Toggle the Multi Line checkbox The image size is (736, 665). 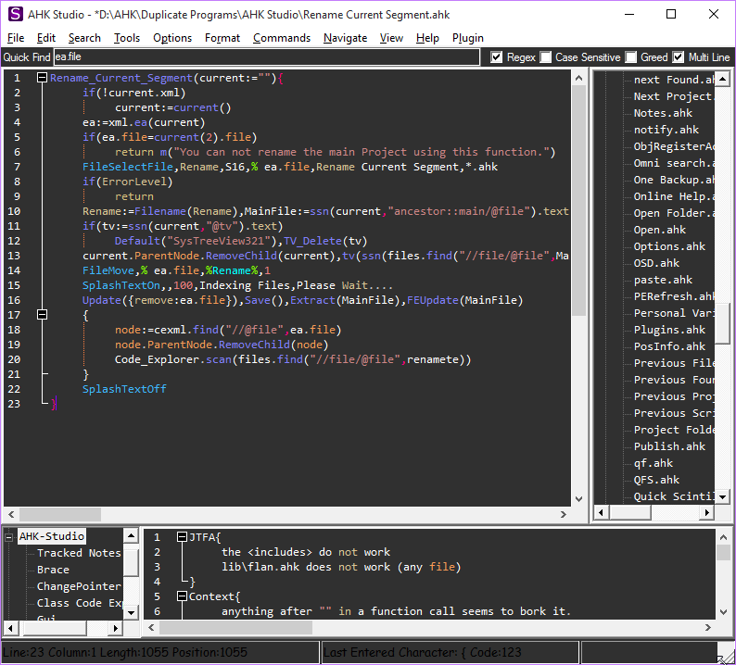tap(679, 57)
